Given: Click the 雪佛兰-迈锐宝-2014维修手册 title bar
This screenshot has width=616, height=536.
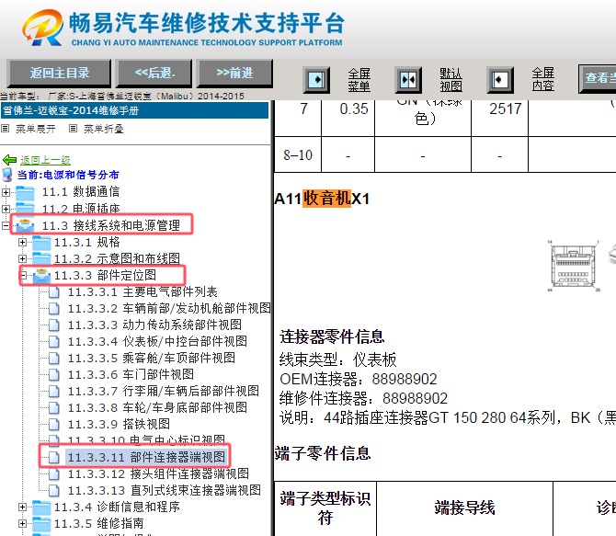Looking at the screenshot, I should point(134,110).
